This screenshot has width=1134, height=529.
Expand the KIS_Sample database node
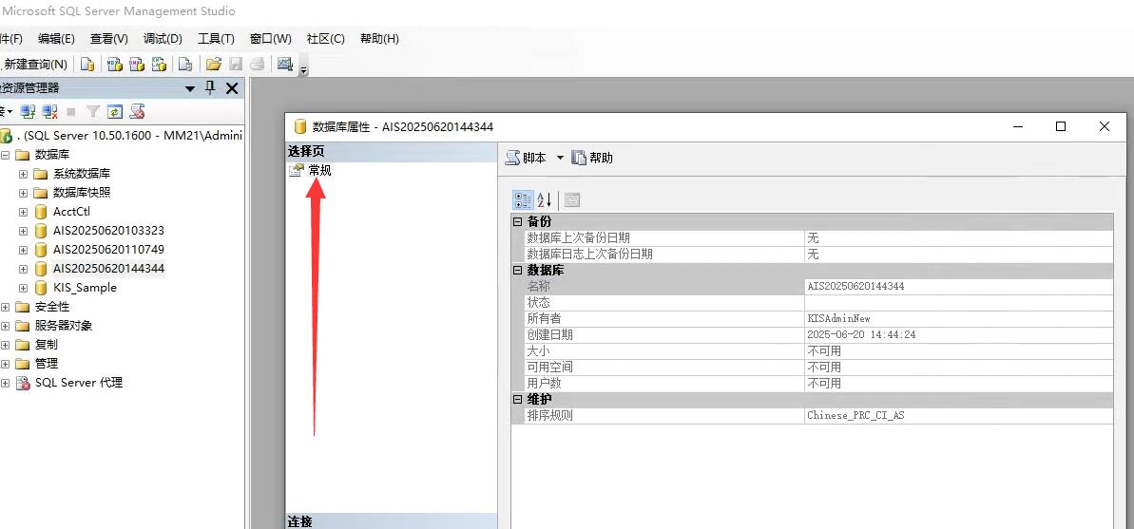click(x=23, y=288)
